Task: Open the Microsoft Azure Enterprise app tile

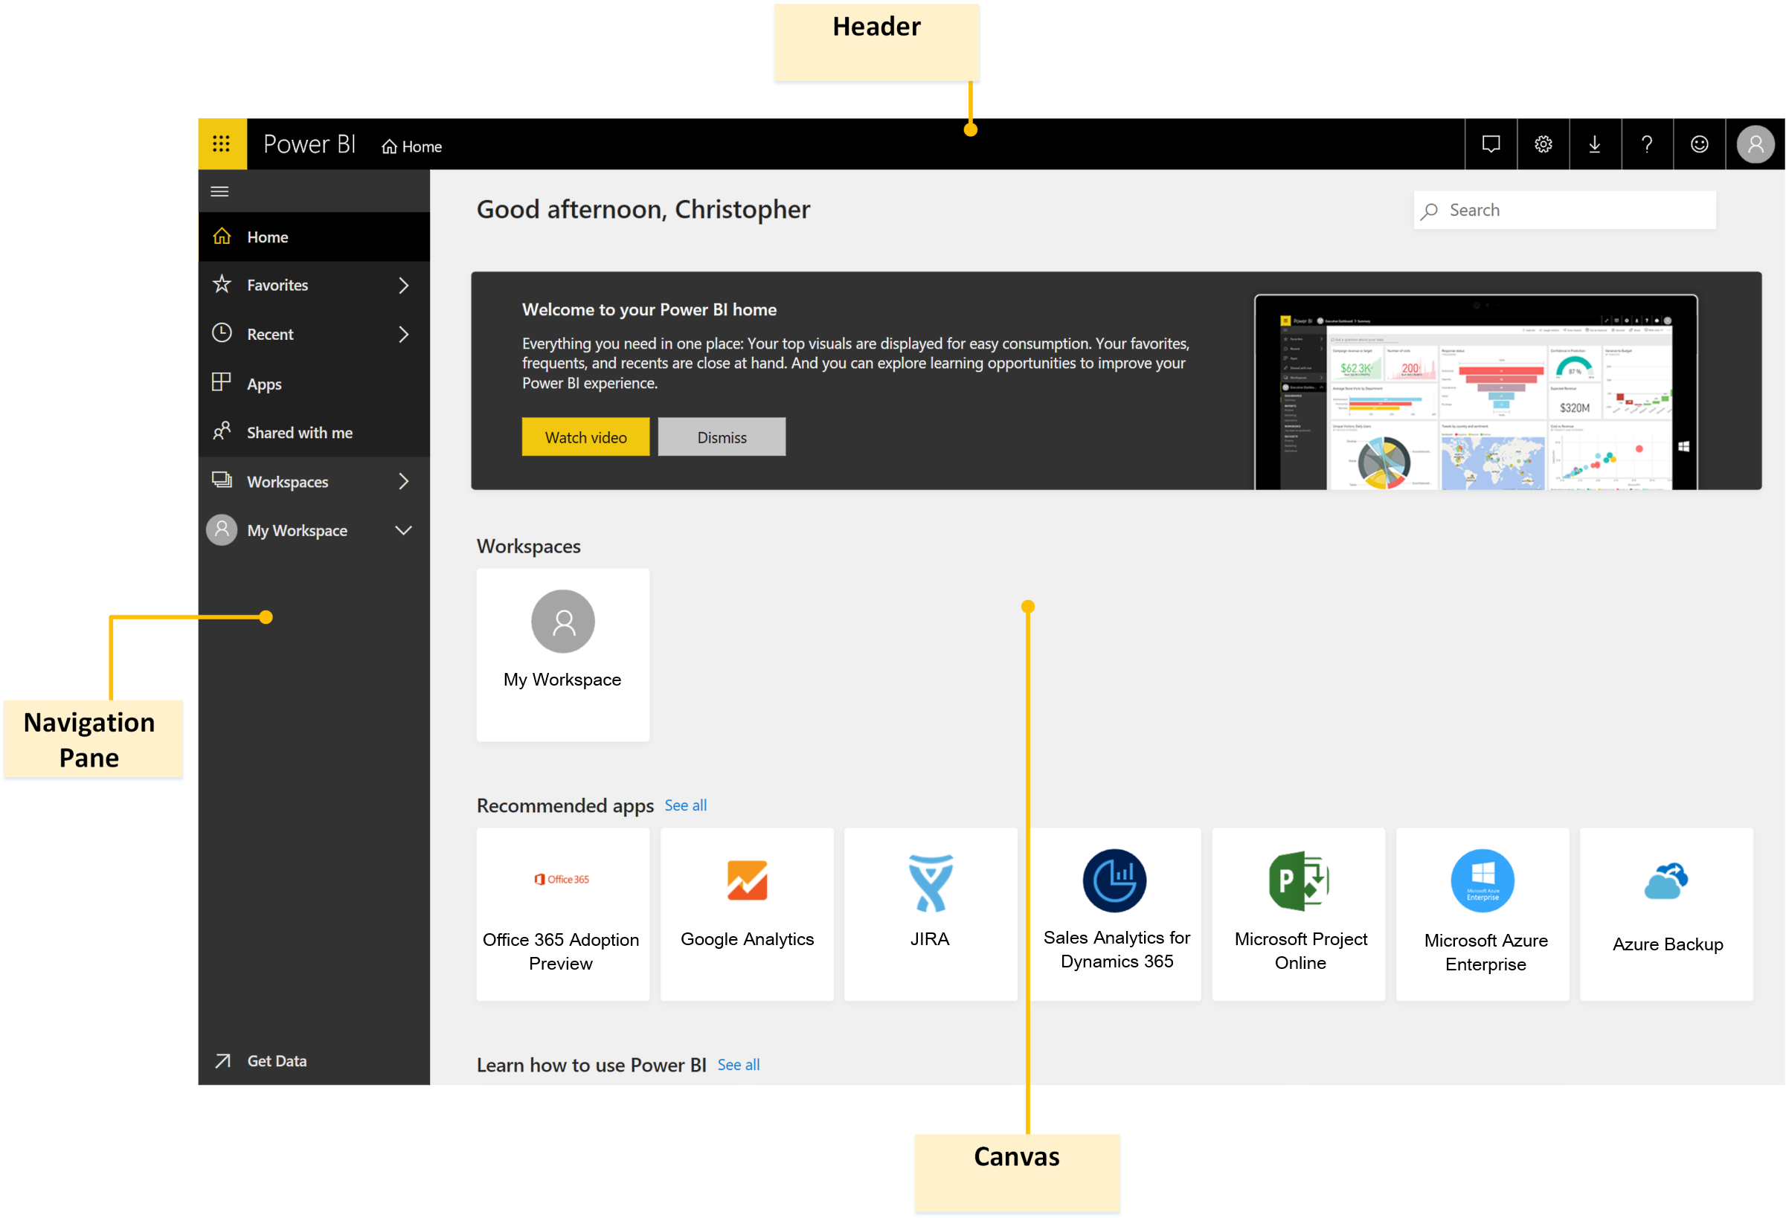Action: point(1483,914)
